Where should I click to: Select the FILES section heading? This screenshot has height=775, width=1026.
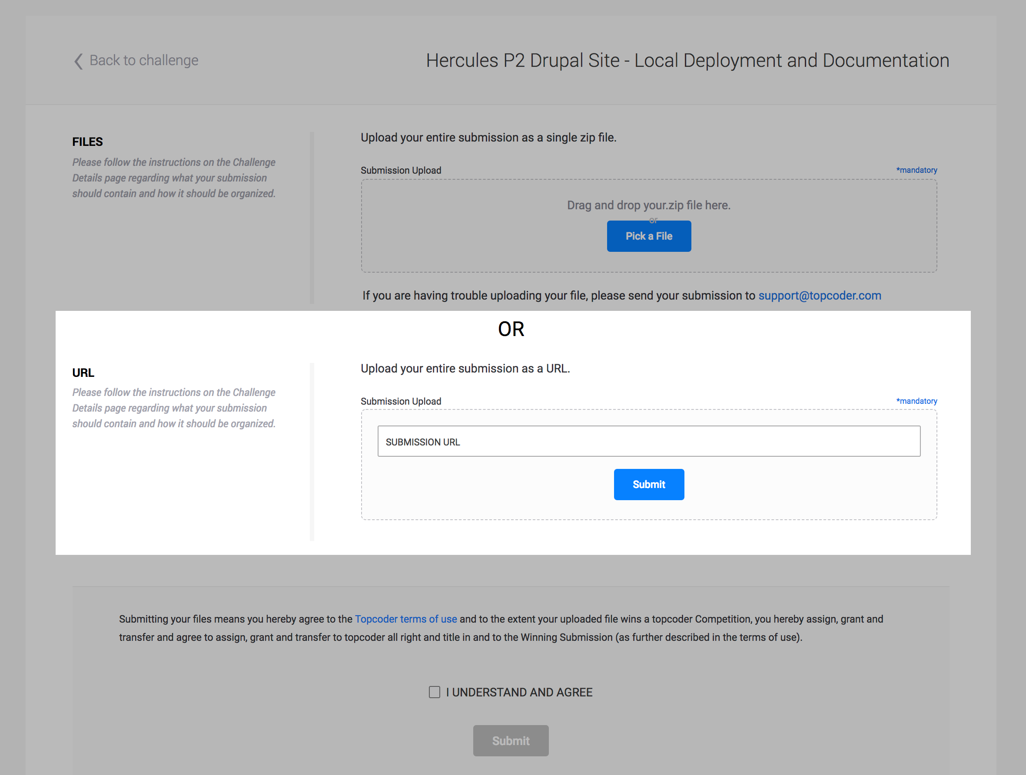87,142
